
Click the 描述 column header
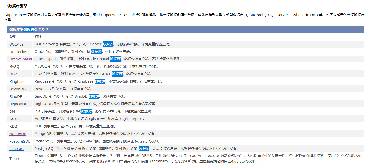(38, 37)
